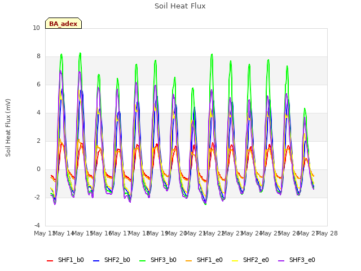Click the yellow SHF2_e0 legend swatch
Image resolution: width=361 pixels, height=271 pixels.
click(235, 261)
